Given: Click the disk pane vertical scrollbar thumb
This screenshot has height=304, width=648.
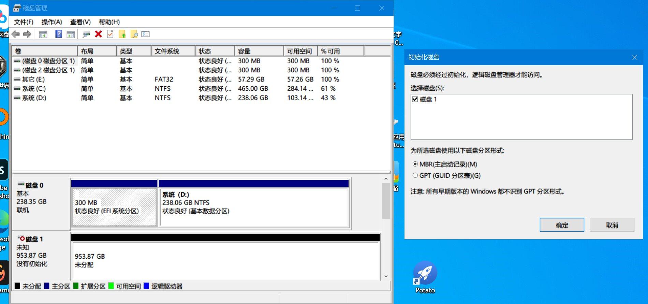Looking at the screenshot, I should coord(386,201).
